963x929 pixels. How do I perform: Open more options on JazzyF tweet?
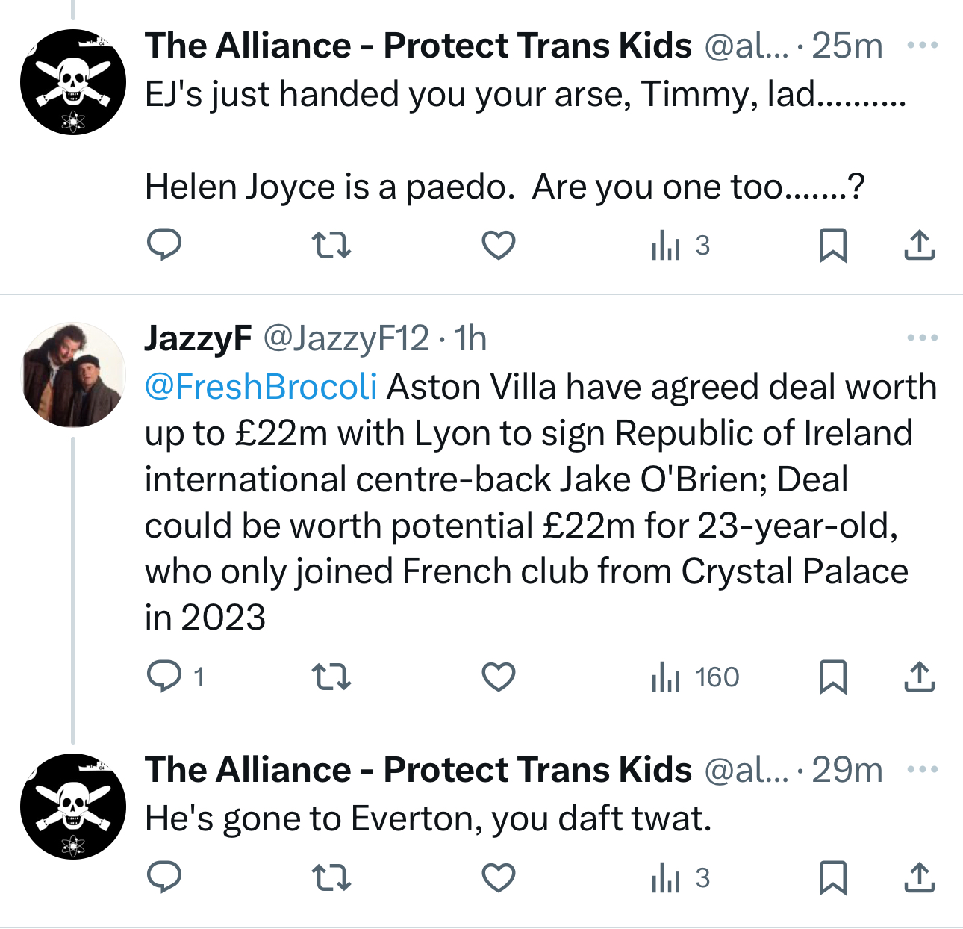point(922,338)
